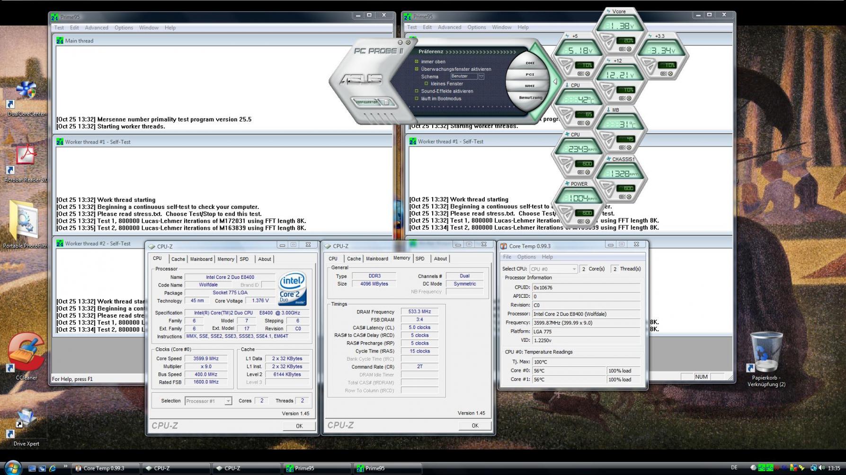The height and width of the screenshot is (475, 846).
Task: Open the Advanced menu in left Prime95
Action: coord(97,28)
